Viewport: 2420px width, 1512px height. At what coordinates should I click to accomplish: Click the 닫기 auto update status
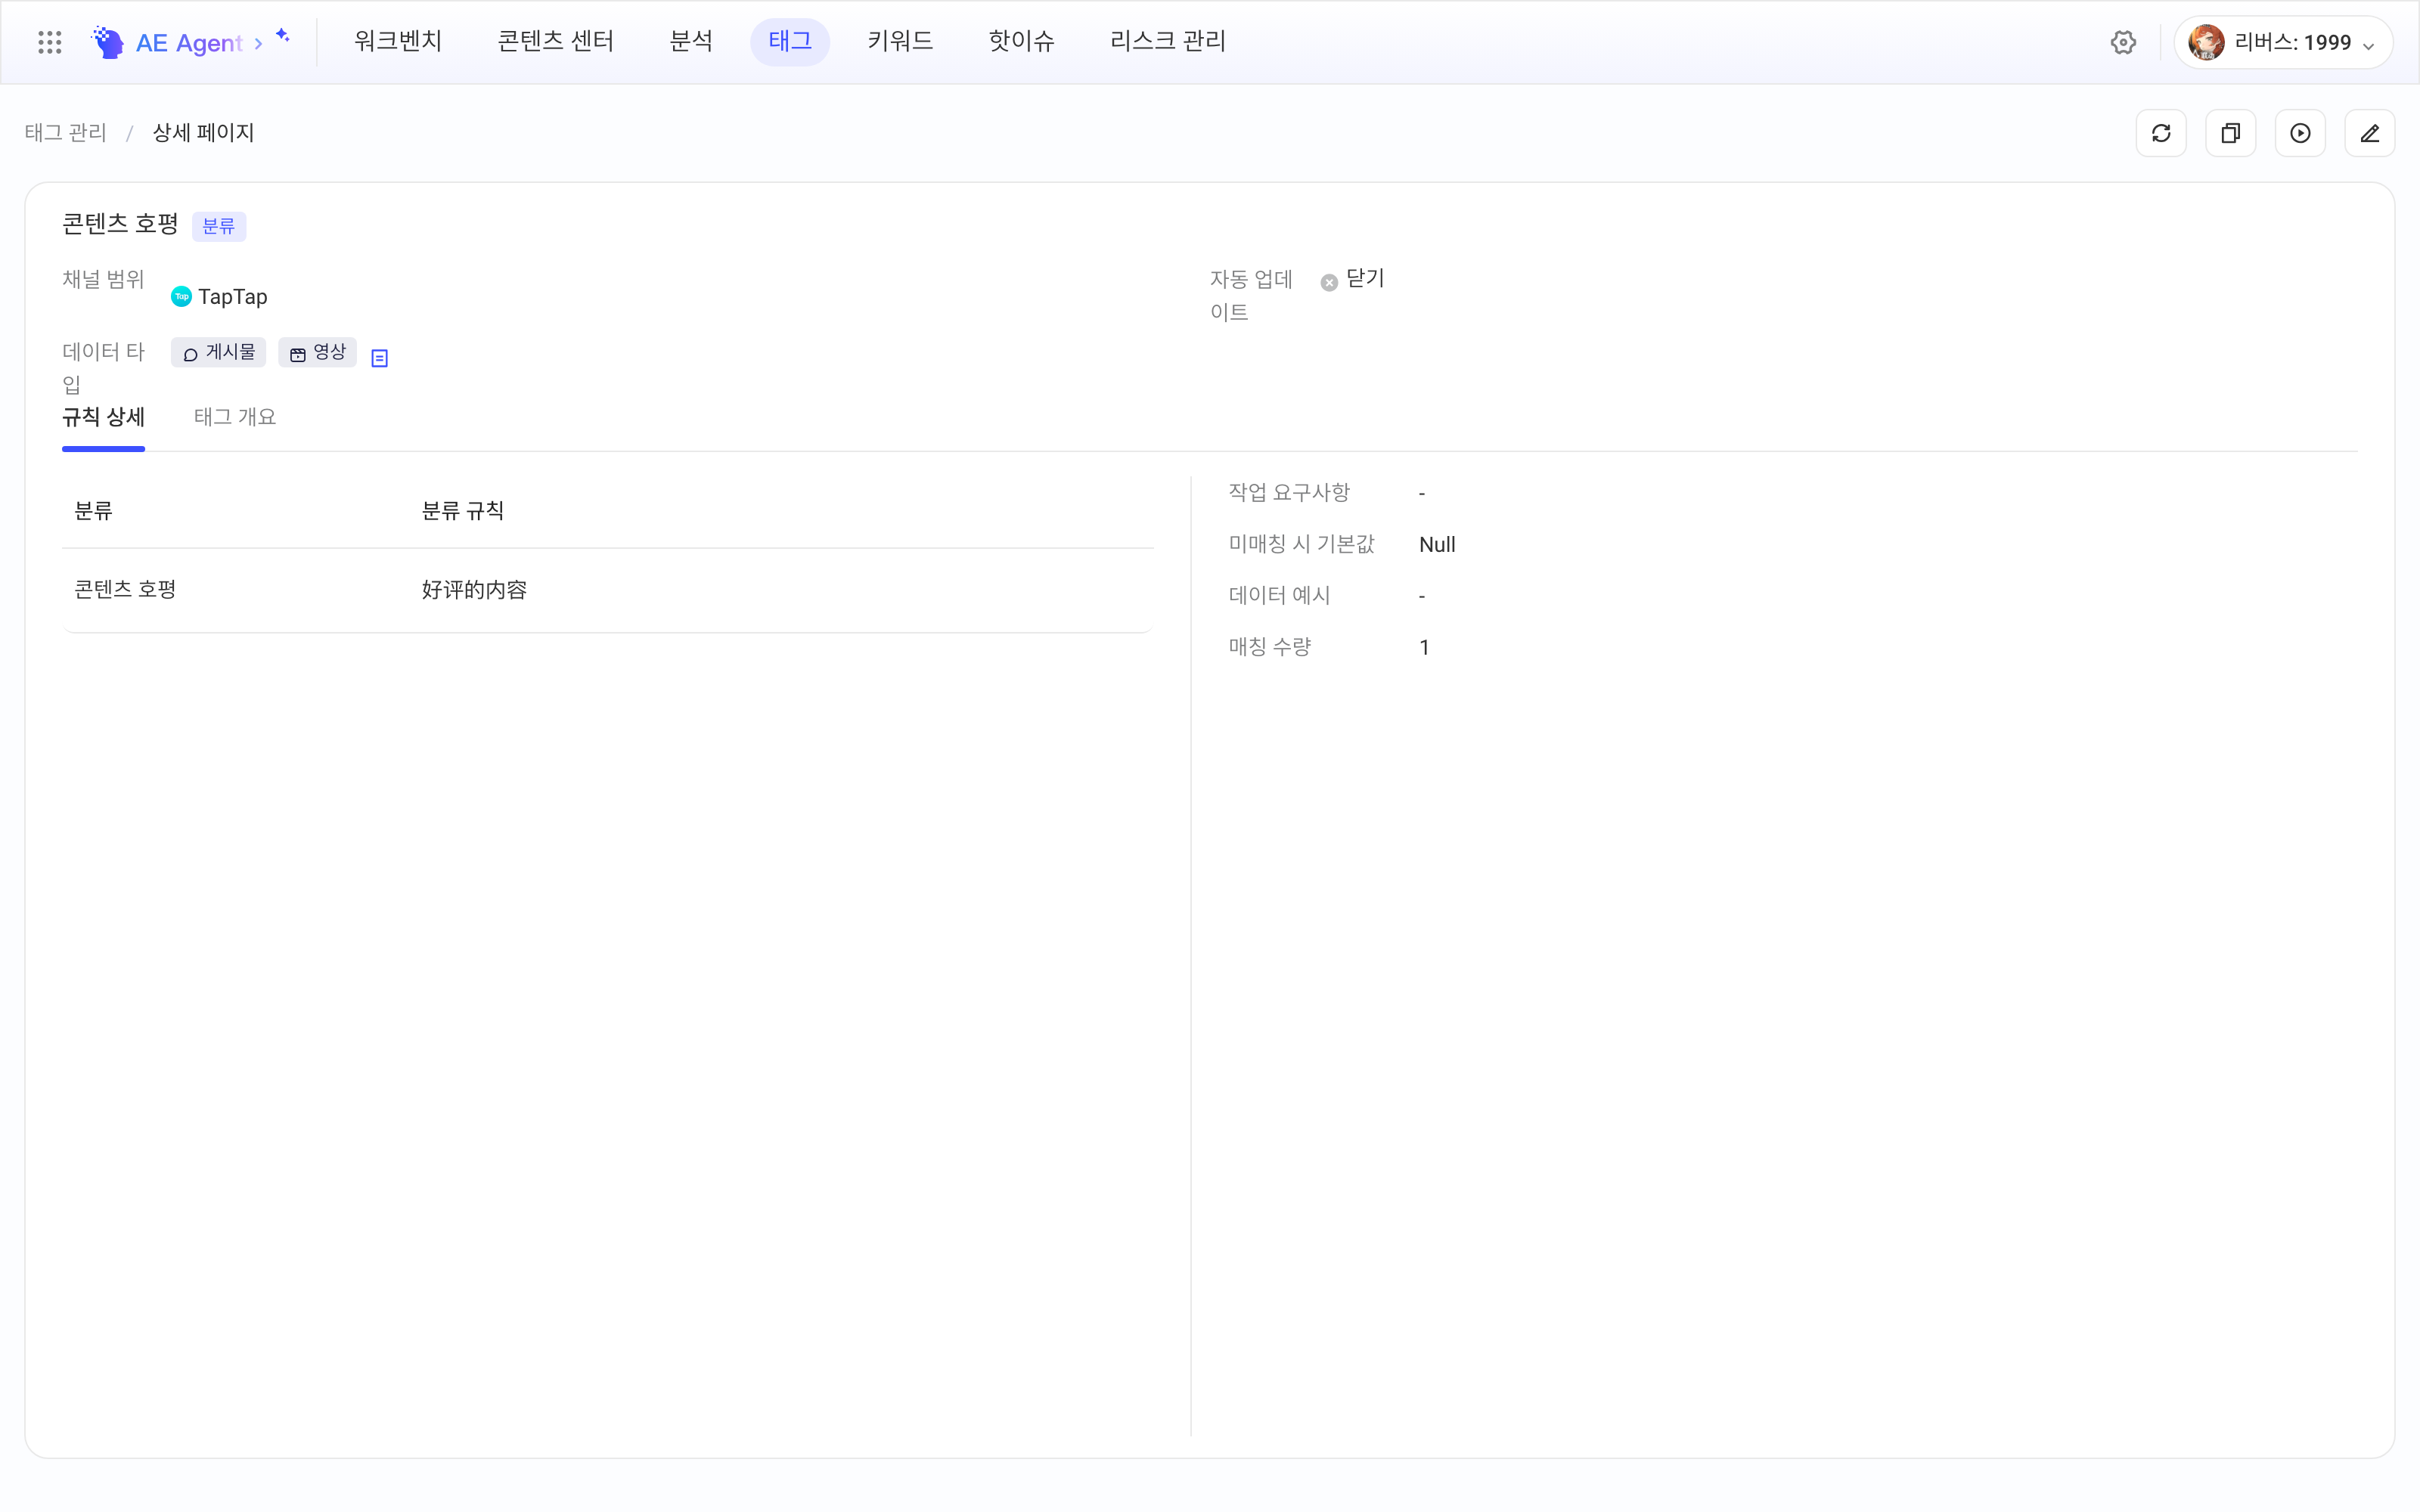1365,278
